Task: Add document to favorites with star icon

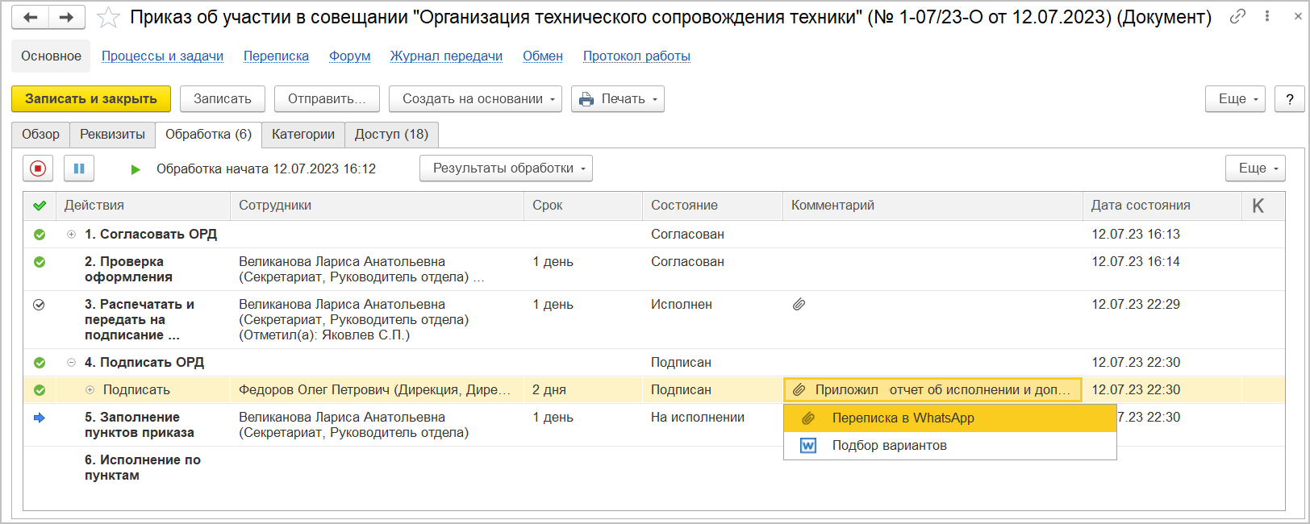Action: coord(108,18)
